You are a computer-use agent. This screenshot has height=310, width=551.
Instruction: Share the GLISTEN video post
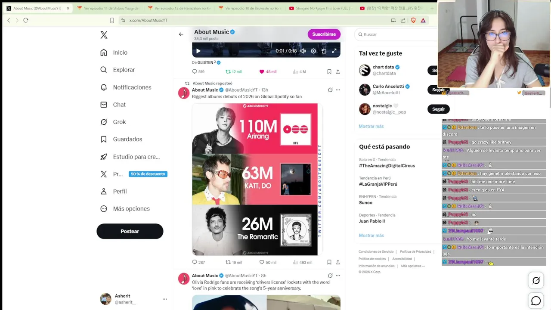[338, 71]
